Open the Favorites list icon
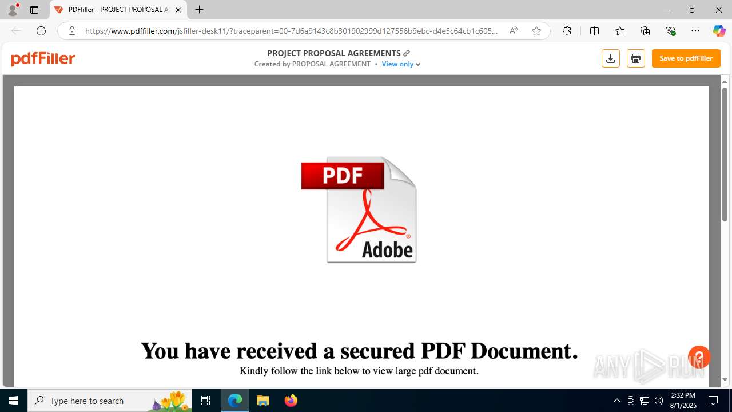 coord(620,31)
